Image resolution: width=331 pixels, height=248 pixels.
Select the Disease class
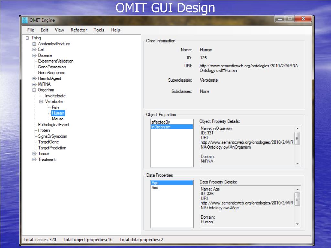coord(45,55)
